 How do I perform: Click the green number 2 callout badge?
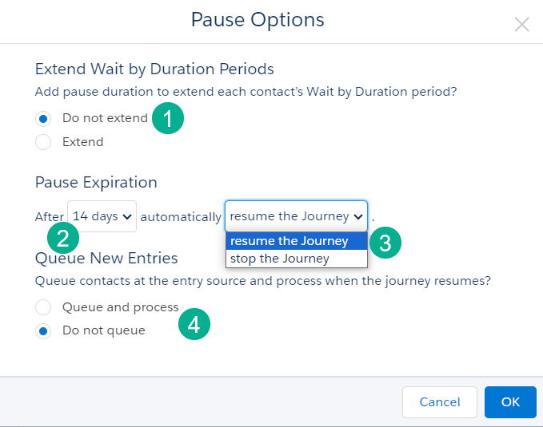(x=62, y=236)
